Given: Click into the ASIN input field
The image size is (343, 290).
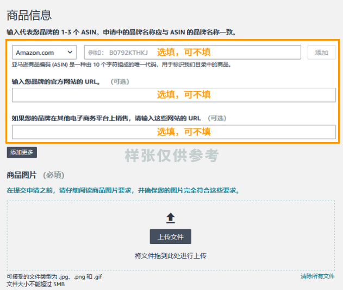Looking at the screenshot, I should coord(192,52).
